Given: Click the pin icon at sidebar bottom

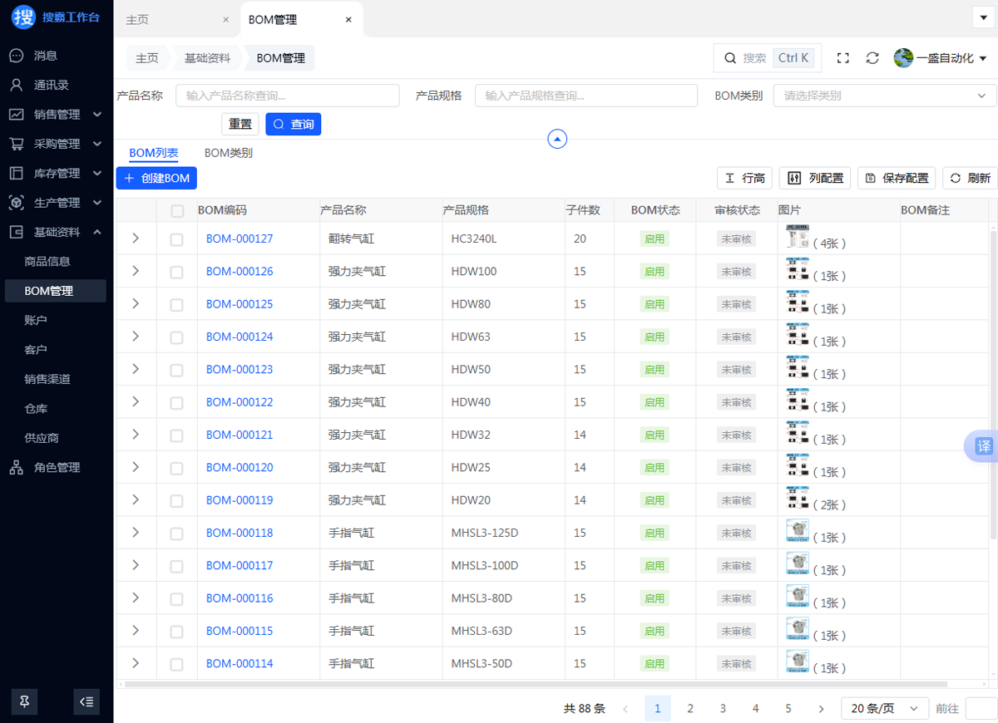Looking at the screenshot, I should 24,701.
